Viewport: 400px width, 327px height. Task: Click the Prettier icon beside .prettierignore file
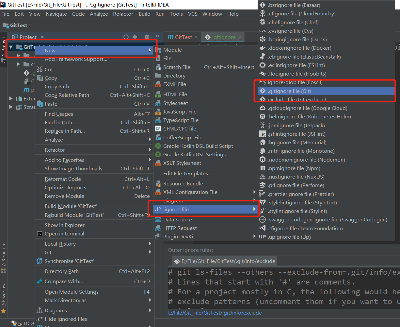[x=263, y=194]
